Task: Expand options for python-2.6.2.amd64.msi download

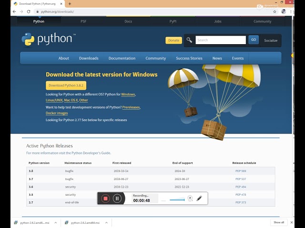Action: pyautogui.click(x=106, y=223)
